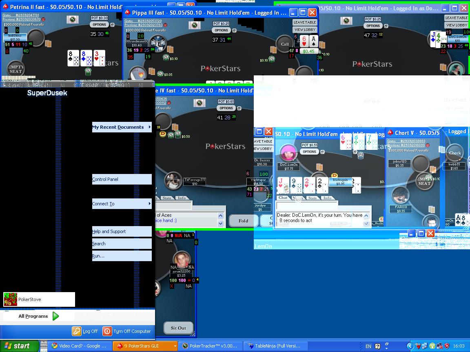Image resolution: width=470 pixels, height=352 pixels.
Task: Select Info tab in DoC.LemOn table
Action: (x=327, y=198)
